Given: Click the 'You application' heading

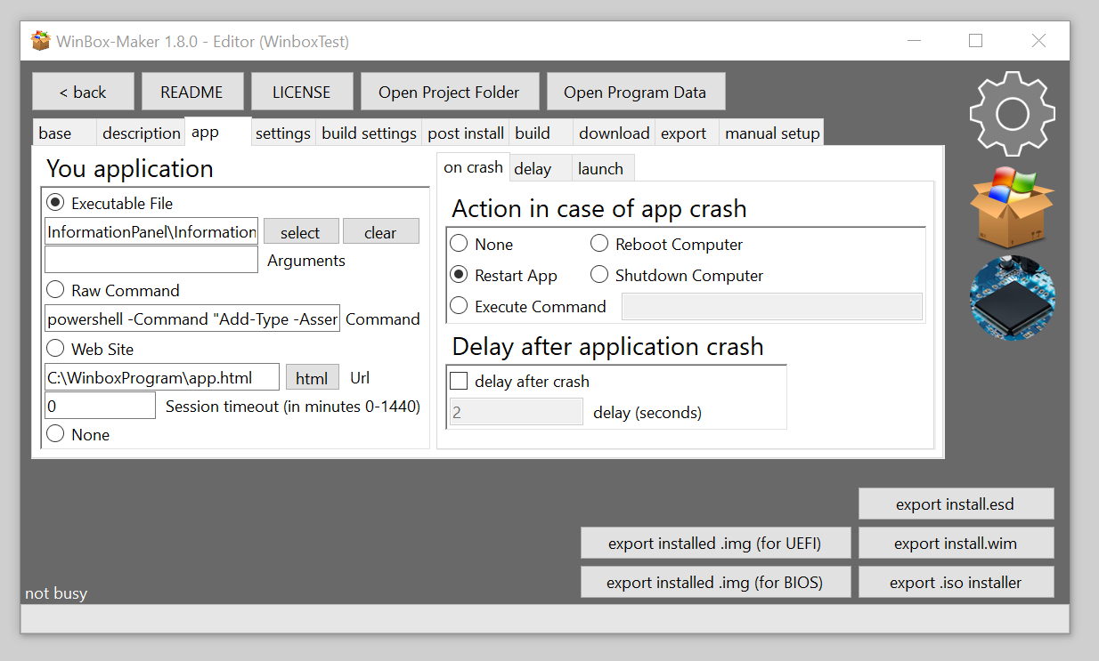Looking at the screenshot, I should pos(130,169).
